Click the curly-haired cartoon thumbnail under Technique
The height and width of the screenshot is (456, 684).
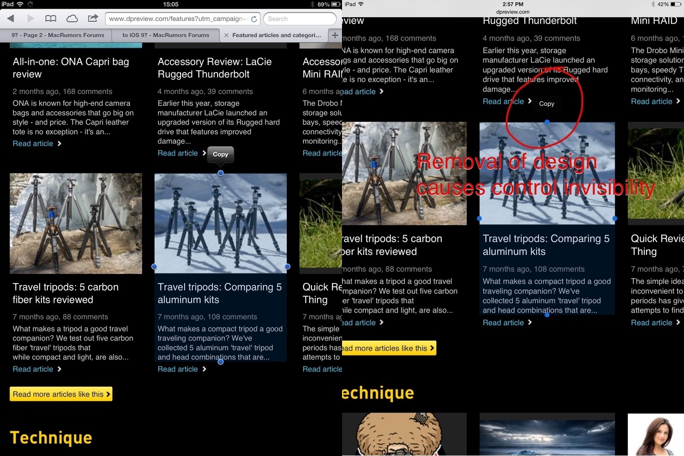(x=404, y=435)
